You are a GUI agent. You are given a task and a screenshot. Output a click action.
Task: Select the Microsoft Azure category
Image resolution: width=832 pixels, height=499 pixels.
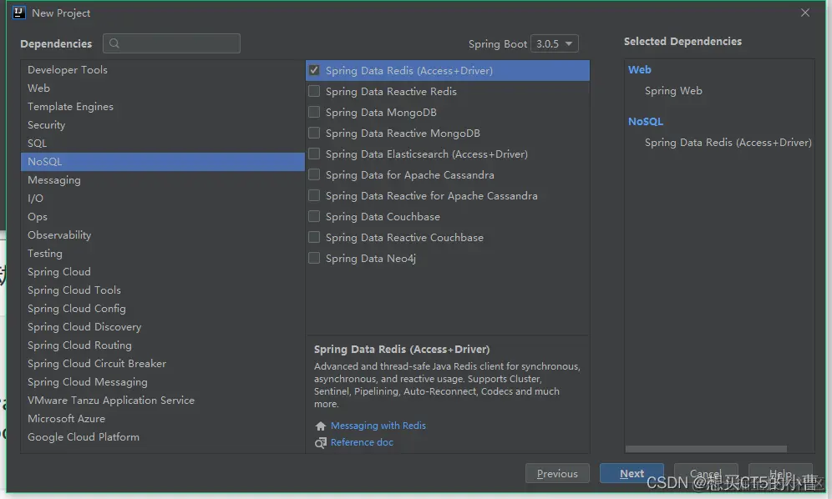162,419
